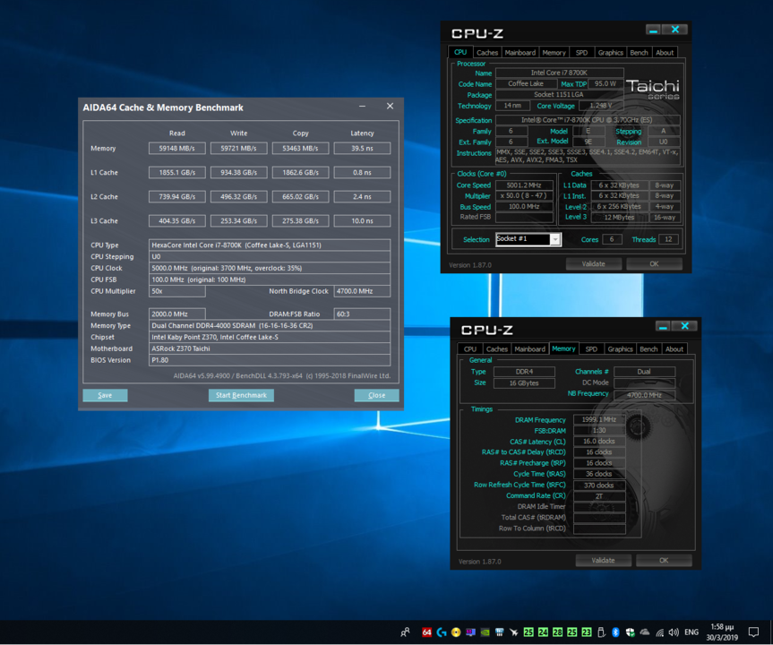Click the airplane tray icon
The image size is (773, 645).
click(x=513, y=632)
